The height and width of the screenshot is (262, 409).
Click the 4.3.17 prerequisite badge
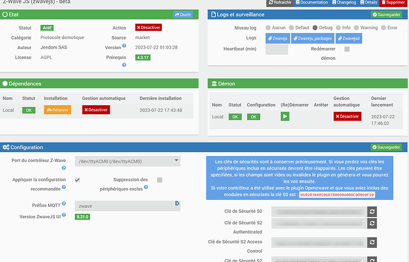[143, 57]
